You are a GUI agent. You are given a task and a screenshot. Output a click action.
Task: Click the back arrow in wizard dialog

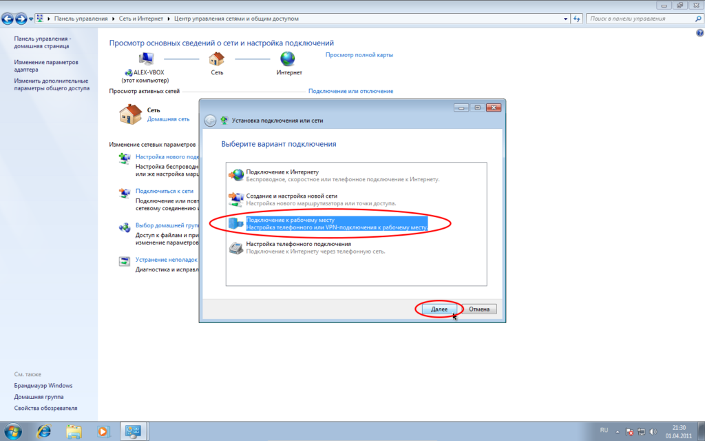click(211, 121)
